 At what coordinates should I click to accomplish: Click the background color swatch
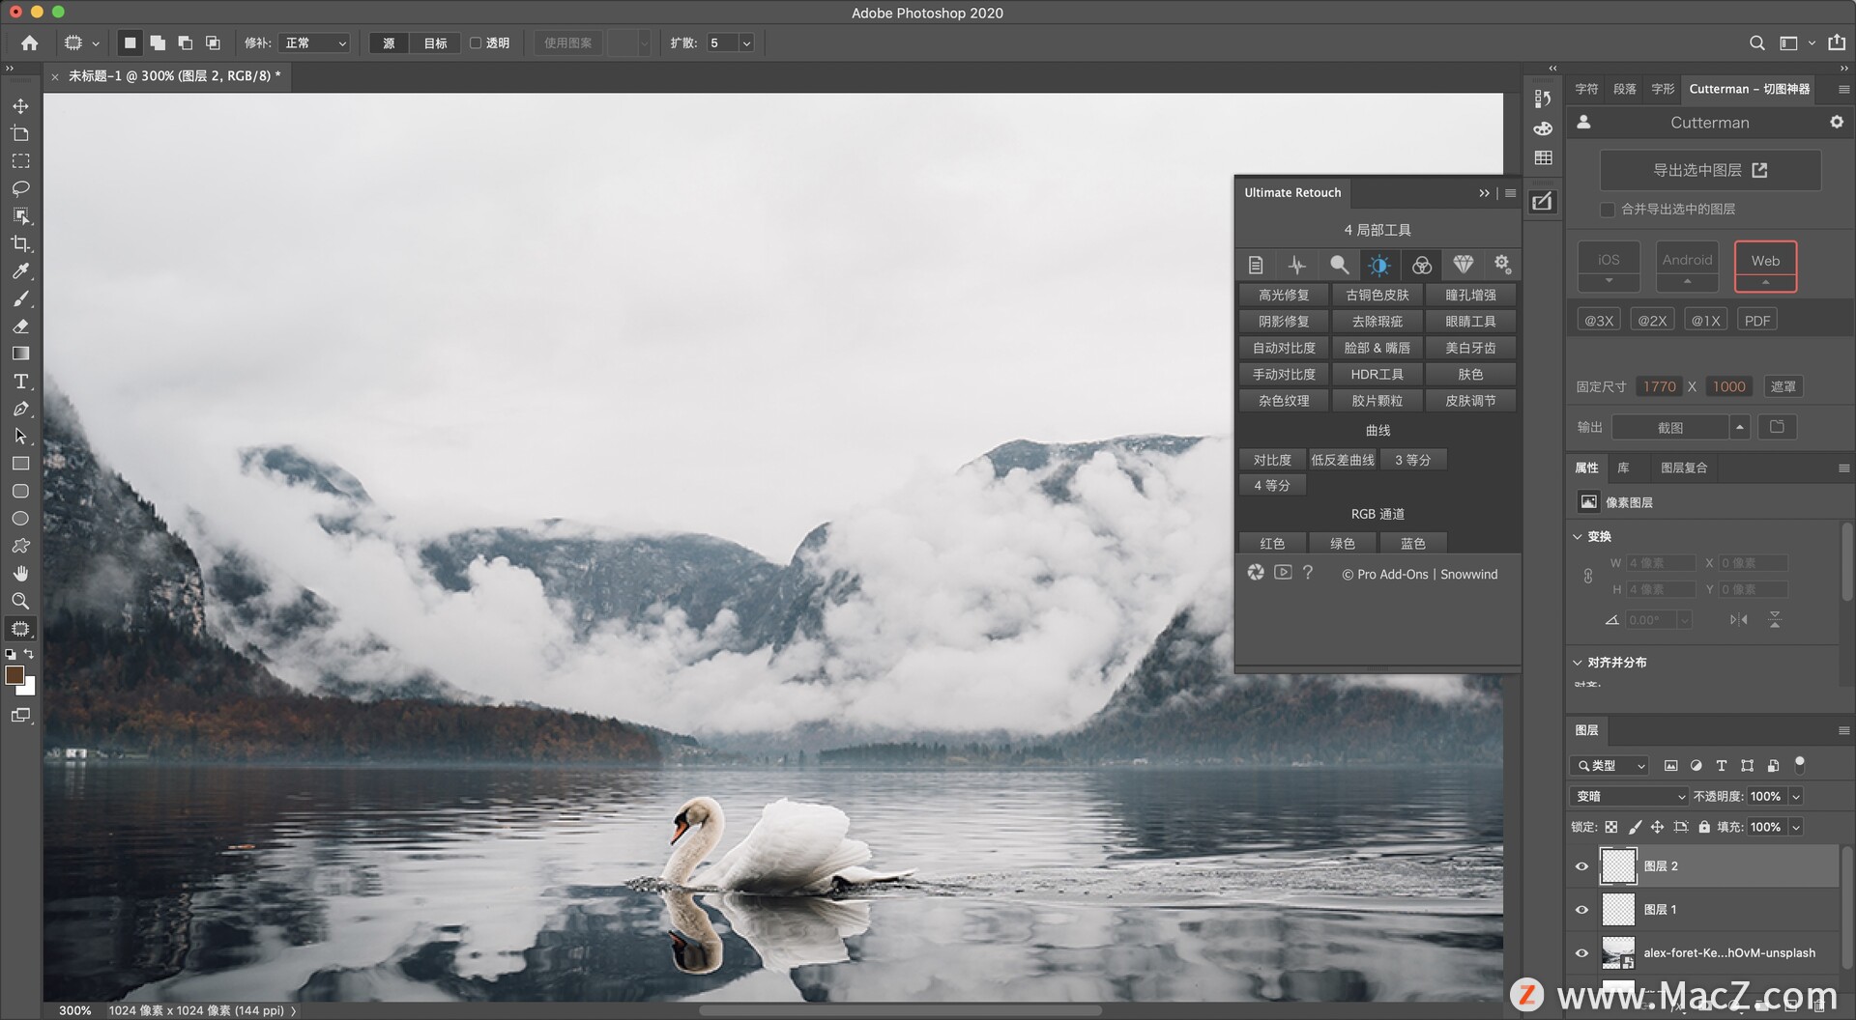[30, 689]
